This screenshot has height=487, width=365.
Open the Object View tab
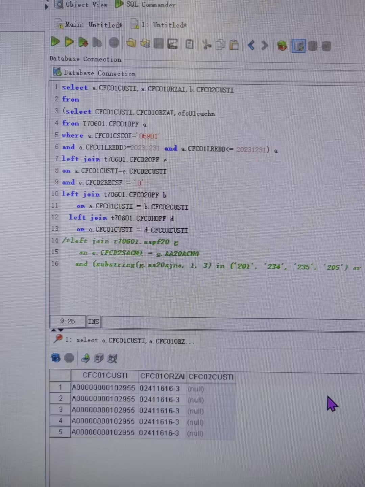[x=81, y=4]
